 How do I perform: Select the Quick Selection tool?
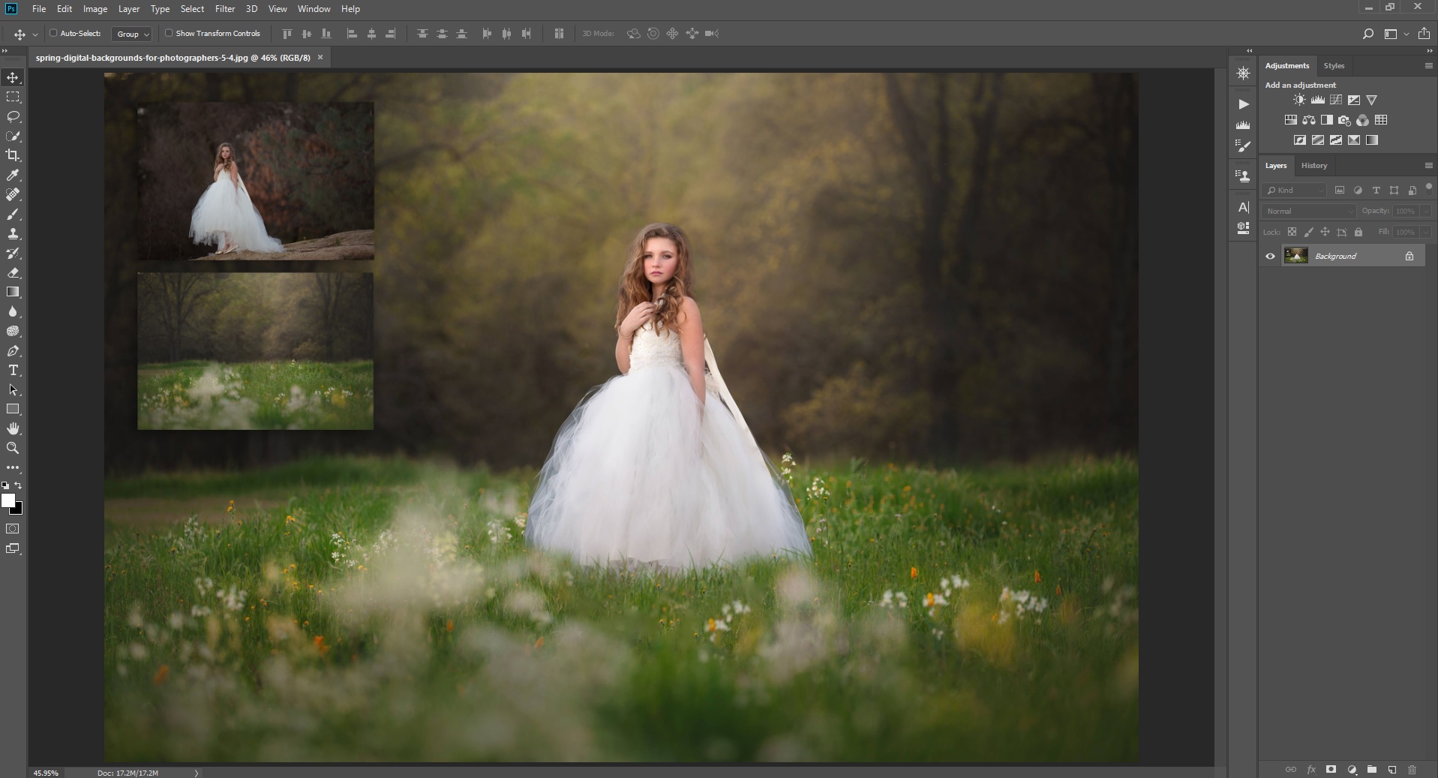click(x=13, y=136)
